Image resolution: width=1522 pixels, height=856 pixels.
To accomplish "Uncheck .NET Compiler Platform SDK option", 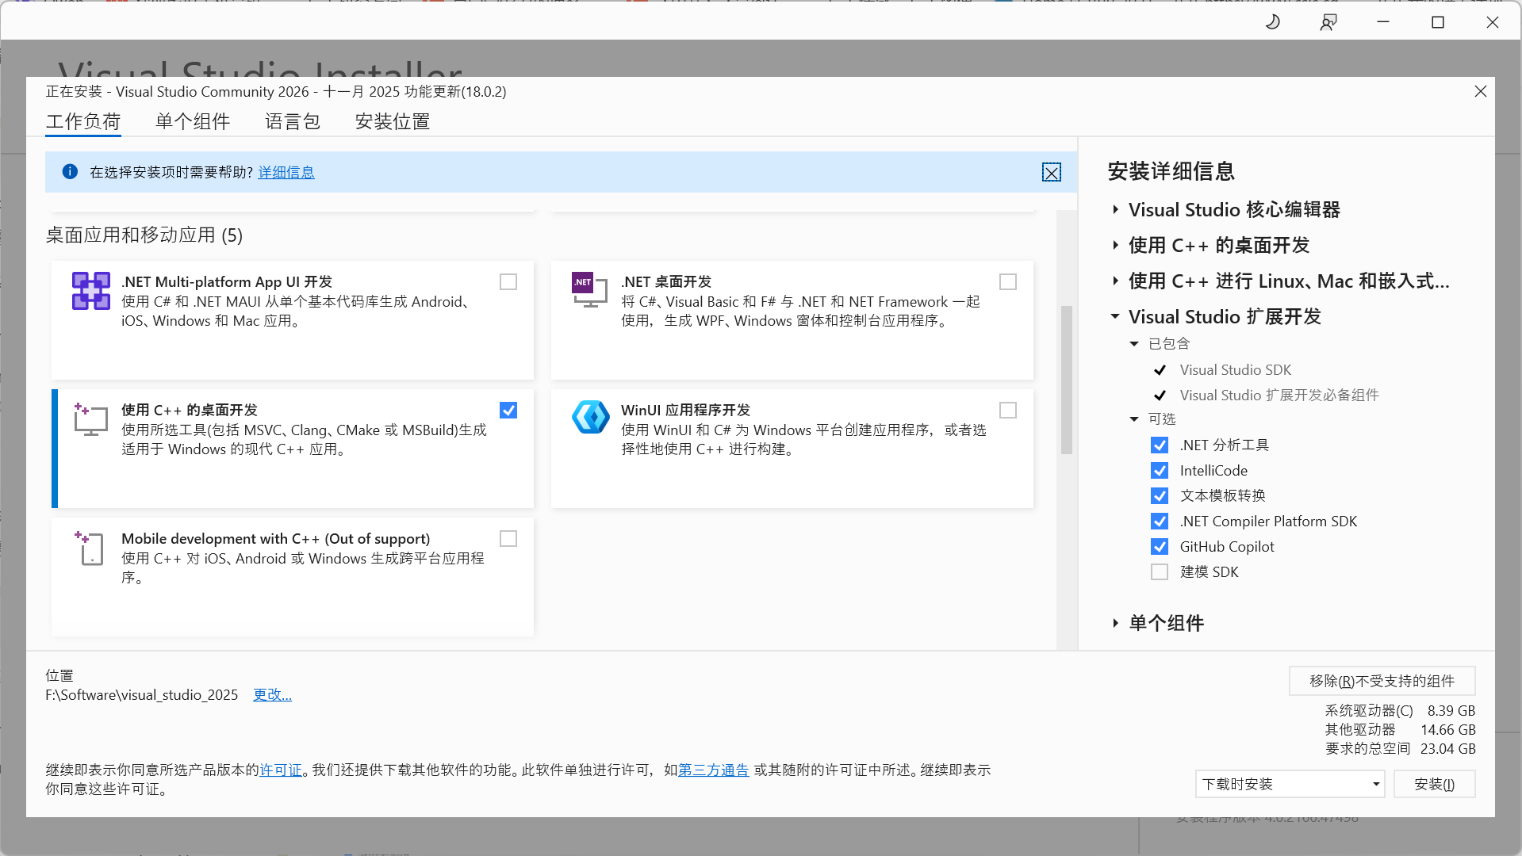I will coord(1160,522).
